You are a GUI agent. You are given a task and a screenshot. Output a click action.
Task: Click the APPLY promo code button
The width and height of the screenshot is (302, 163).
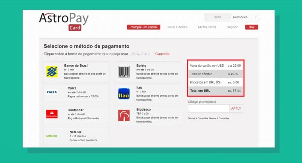(x=236, y=109)
